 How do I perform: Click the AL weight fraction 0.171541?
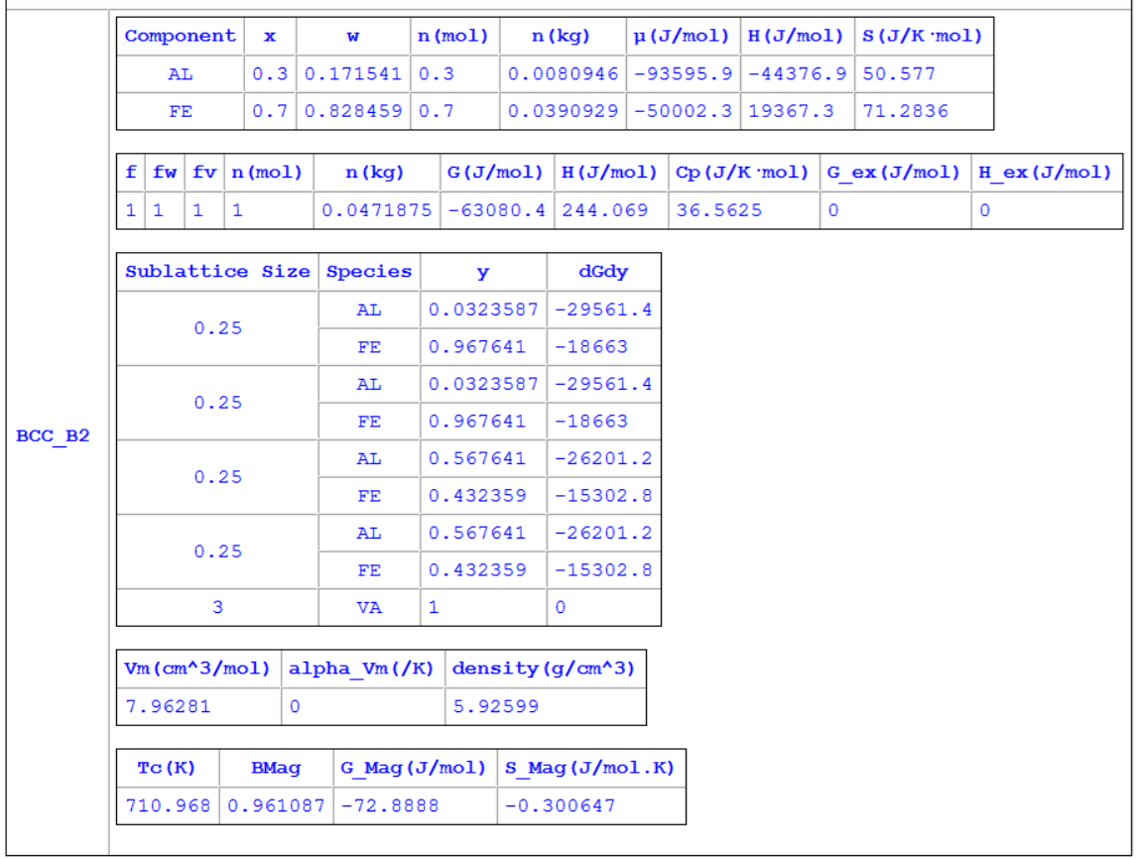(x=352, y=74)
